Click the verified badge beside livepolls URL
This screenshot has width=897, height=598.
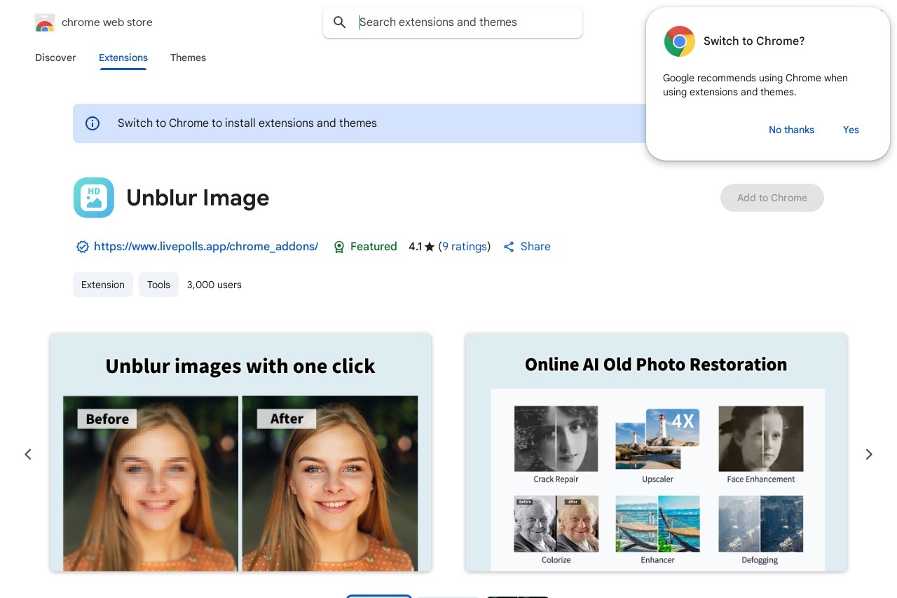click(x=83, y=247)
